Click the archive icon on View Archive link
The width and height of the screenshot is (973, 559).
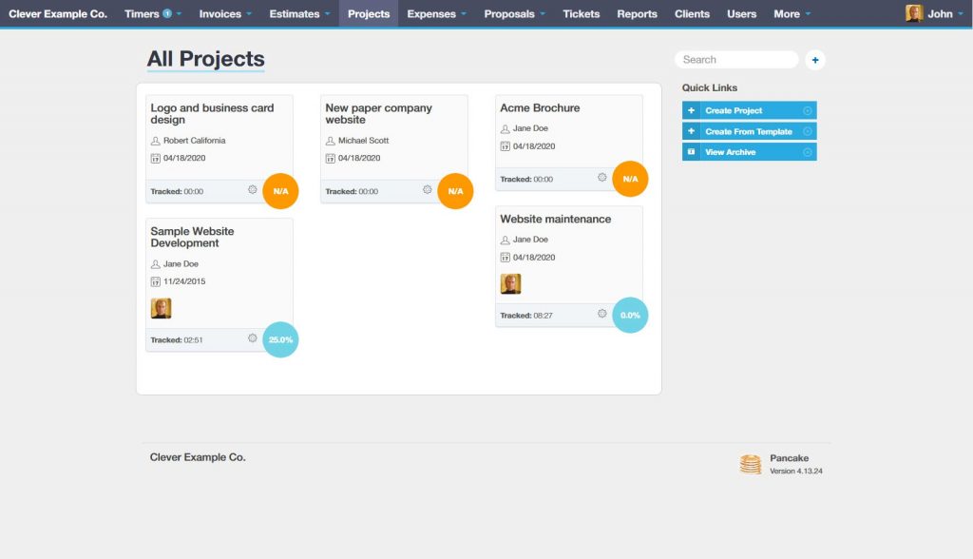(691, 151)
